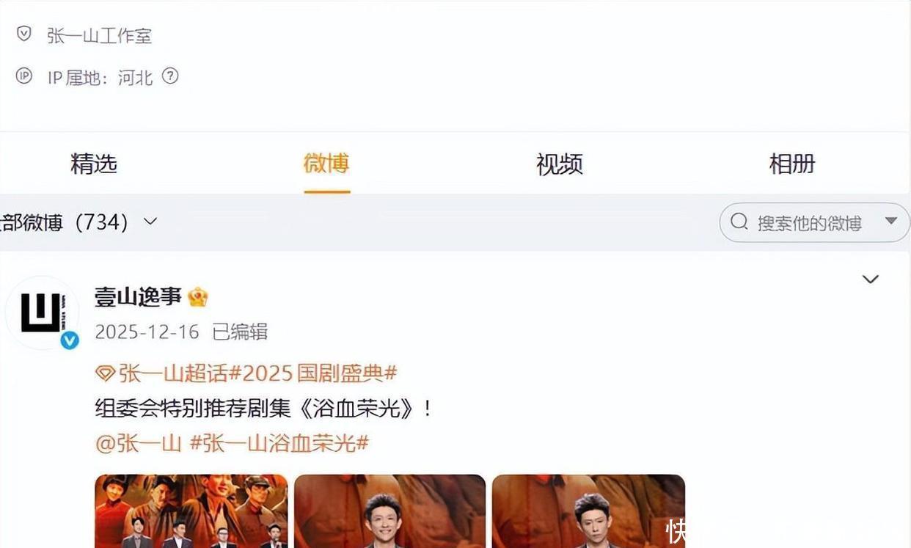Click the gold crown member icon
The width and height of the screenshot is (911, 548).
198,297
